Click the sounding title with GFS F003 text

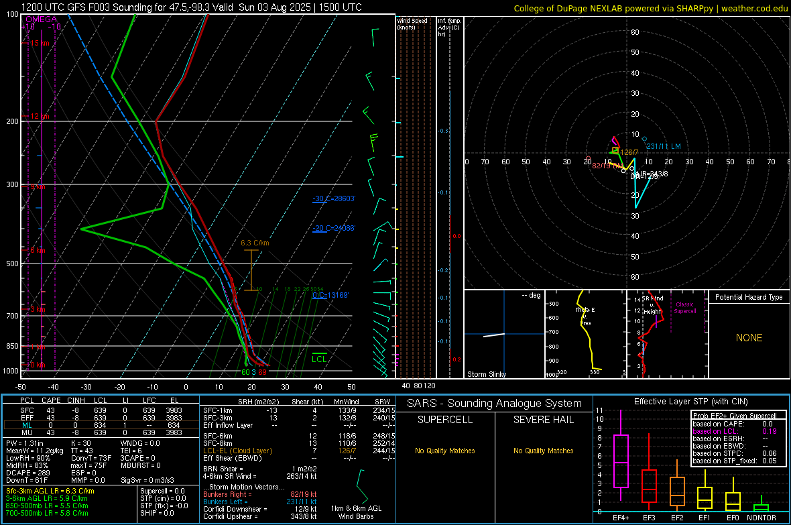pyautogui.click(x=191, y=7)
